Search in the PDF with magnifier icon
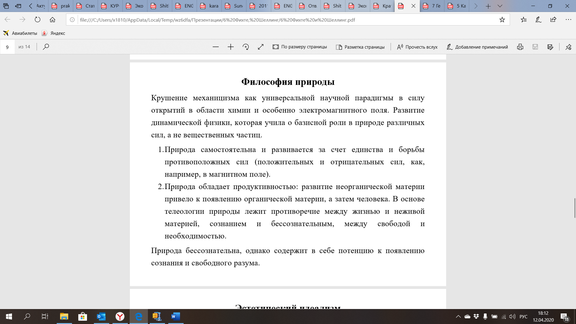 46,47
